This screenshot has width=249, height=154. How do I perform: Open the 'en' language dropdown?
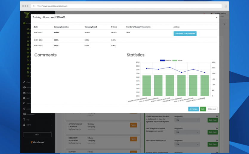(37, 135)
